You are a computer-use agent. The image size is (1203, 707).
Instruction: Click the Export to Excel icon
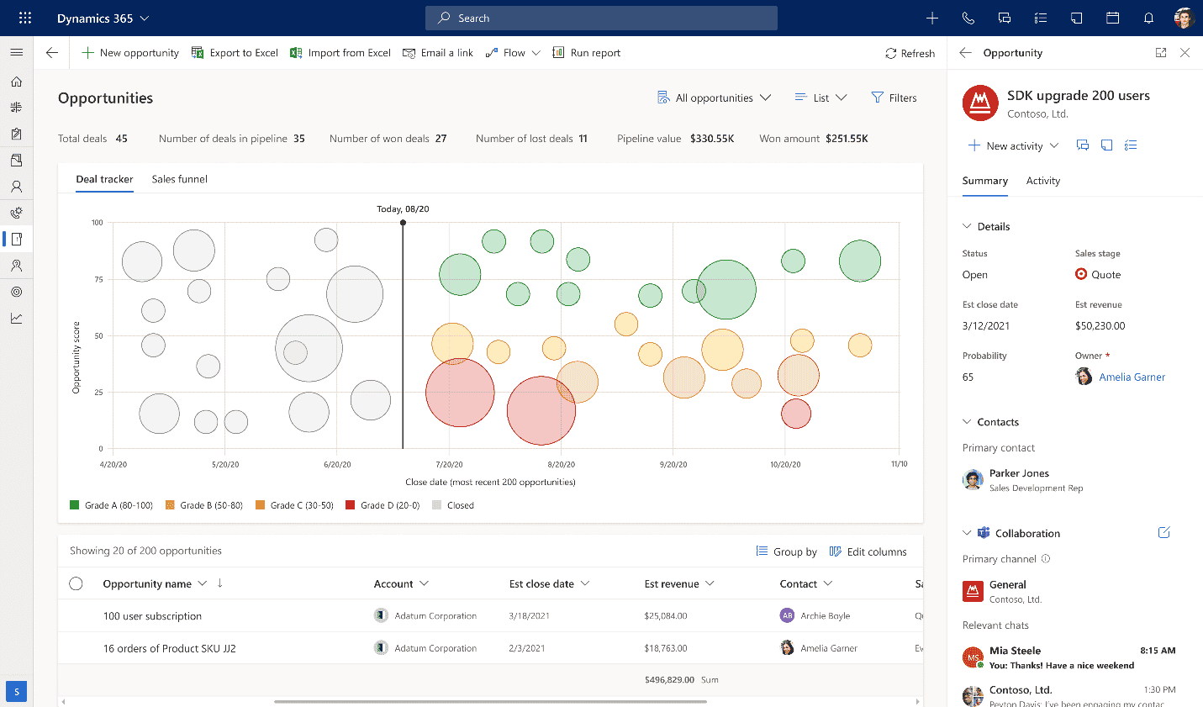click(197, 52)
